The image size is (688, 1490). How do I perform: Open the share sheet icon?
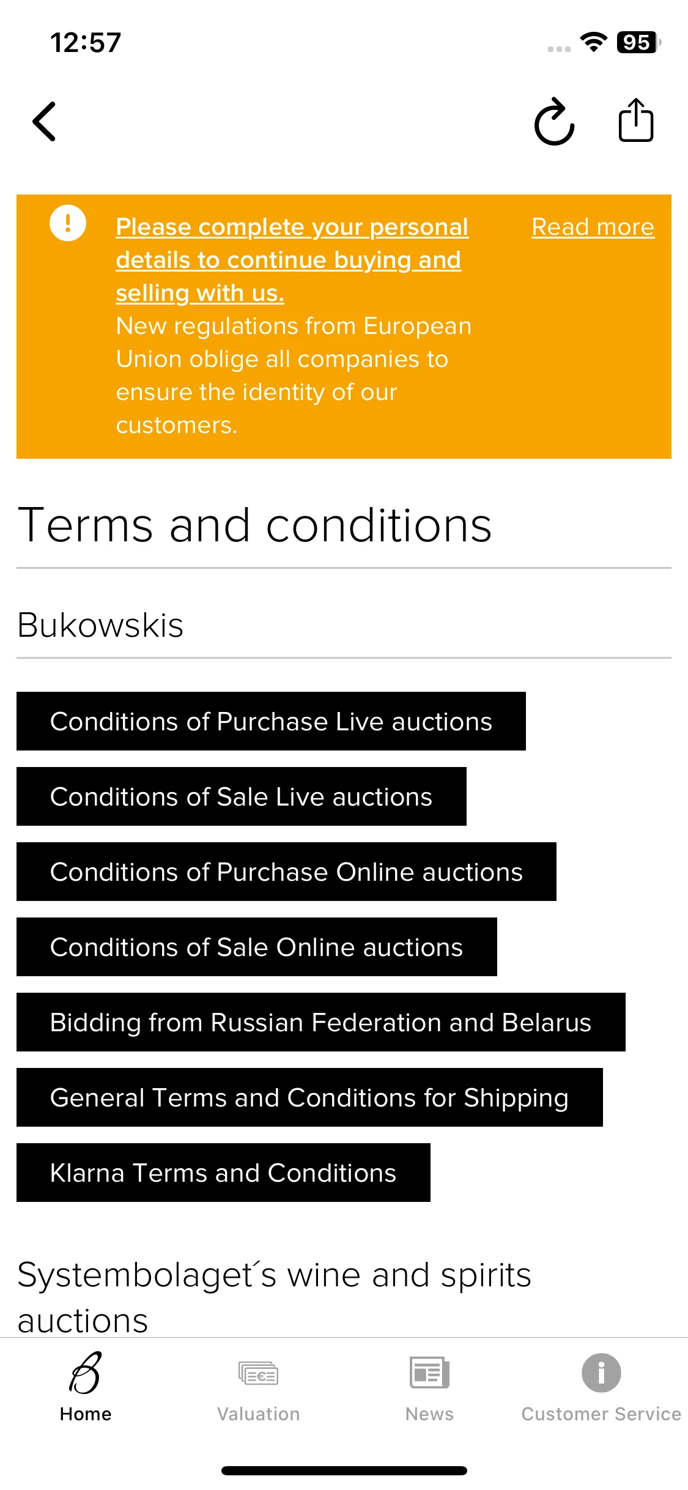636,120
